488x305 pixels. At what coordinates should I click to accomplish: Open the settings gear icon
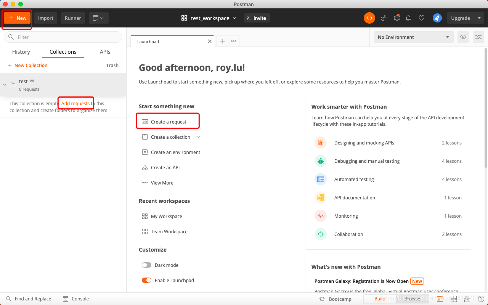pyautogui.click(x=397, y=18)
